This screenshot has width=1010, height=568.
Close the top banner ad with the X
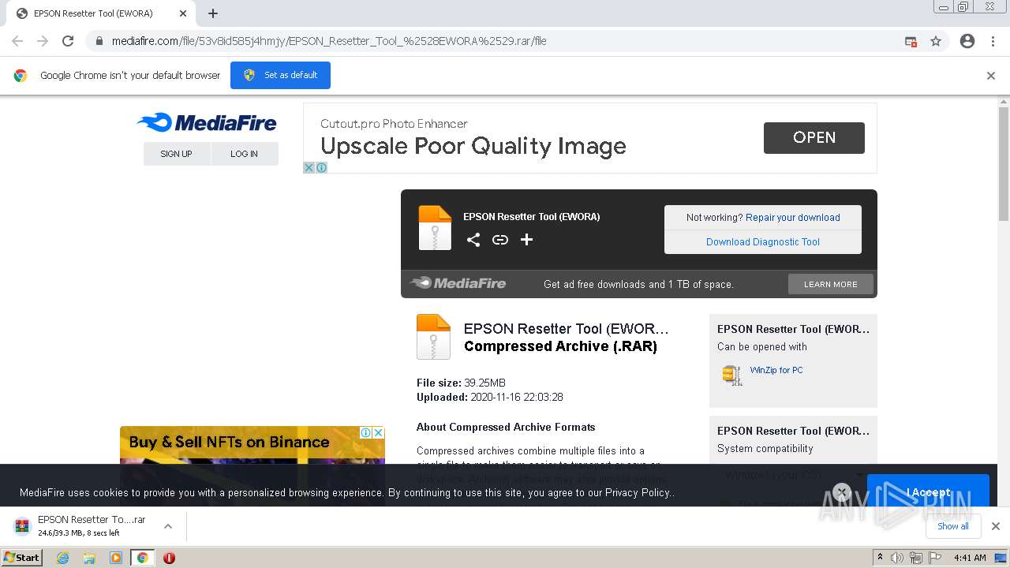309,167
